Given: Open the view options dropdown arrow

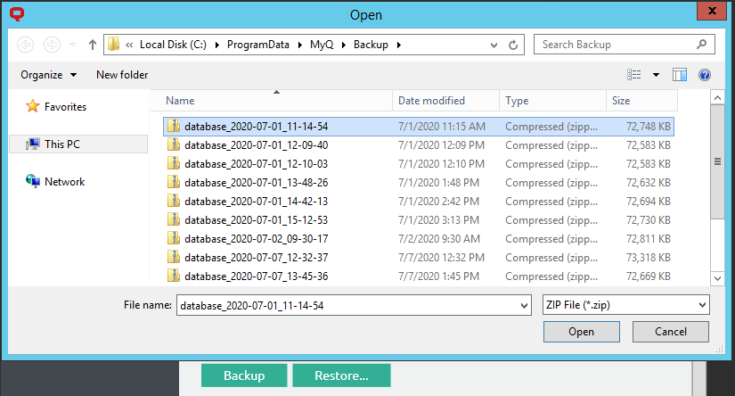Looking at the screenshot, I should [x=657, y=75].
